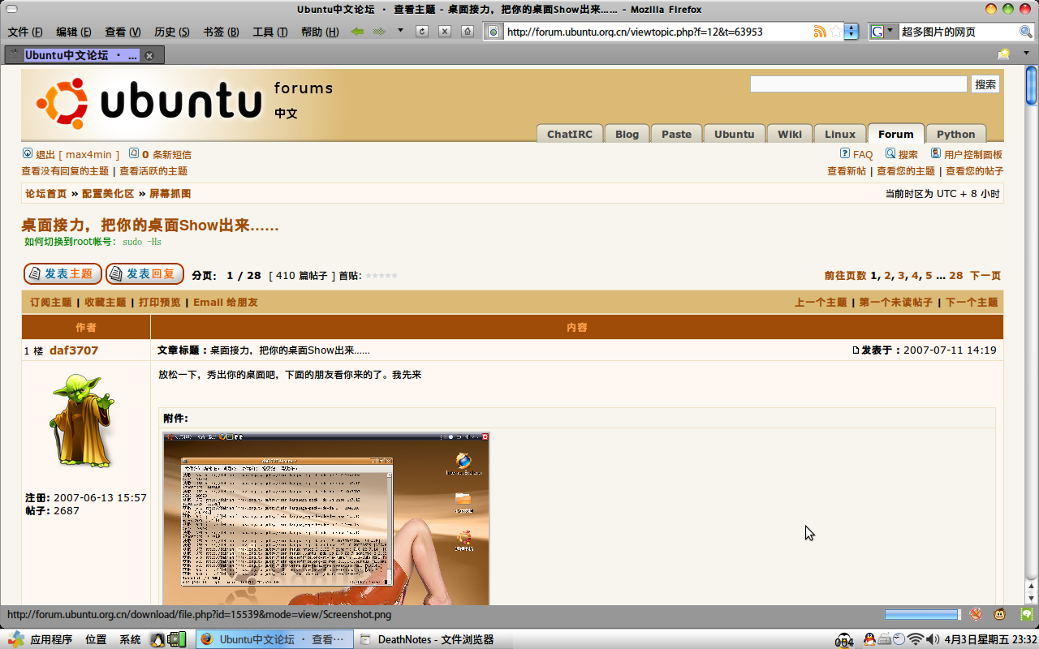Open the address bar URL history dropdown
The image size is (1039, 649).
[x=851, y=32]
